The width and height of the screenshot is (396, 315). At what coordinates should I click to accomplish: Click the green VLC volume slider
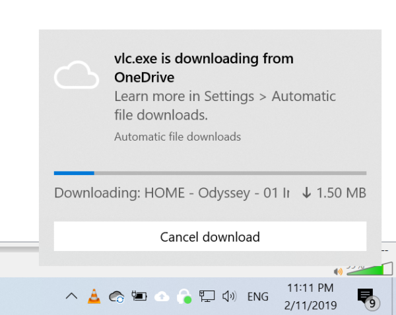[370, 269]
